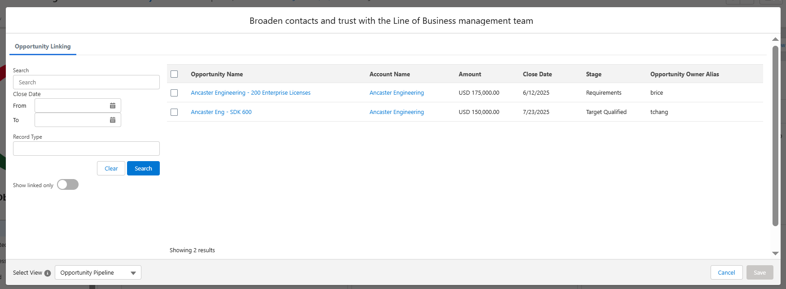Select the 200 Enterprise Licenses row checkbox
The image size is (786, 289).
(174, 93)
